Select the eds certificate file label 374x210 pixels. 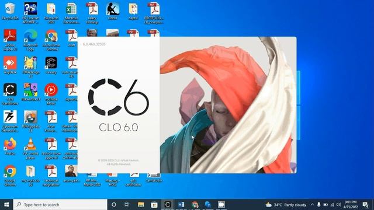pyautogui.click(x=133, y=183)
